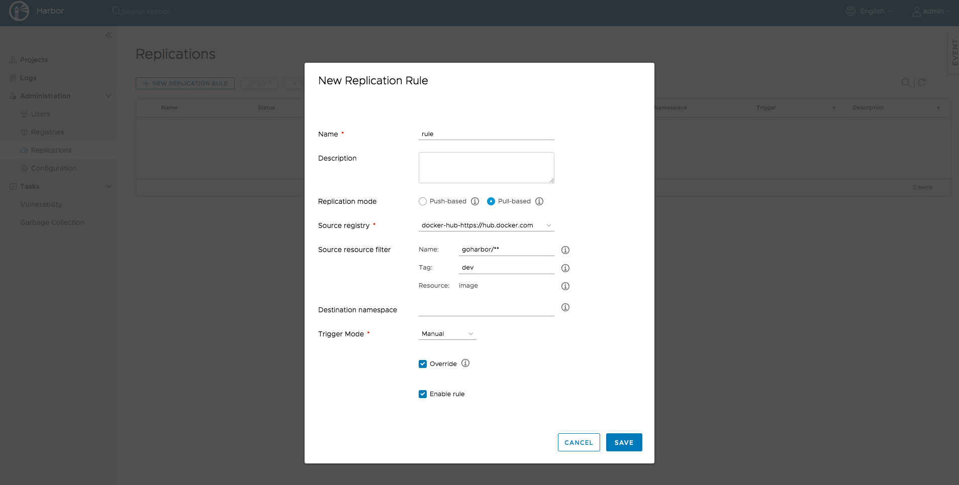Click the Search Harbor field
The width and height of the screenshot is (959, 485).
pyautogui.click(x=149, y=12)
